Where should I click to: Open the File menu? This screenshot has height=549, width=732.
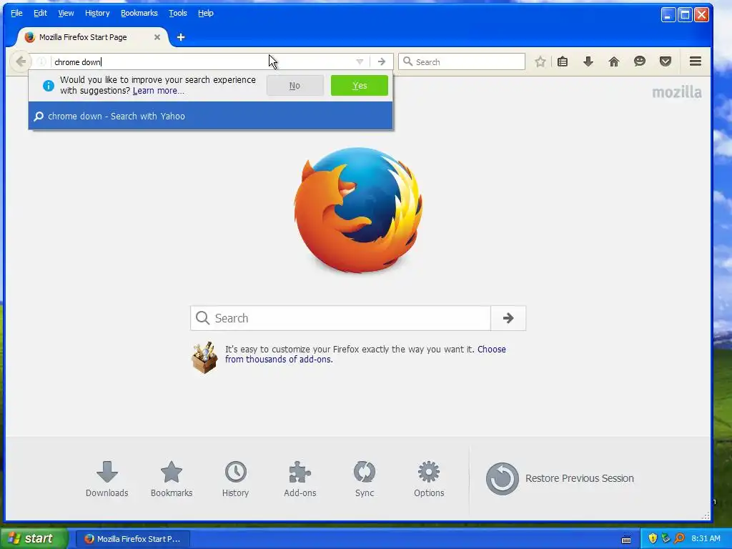click(16, 13)
